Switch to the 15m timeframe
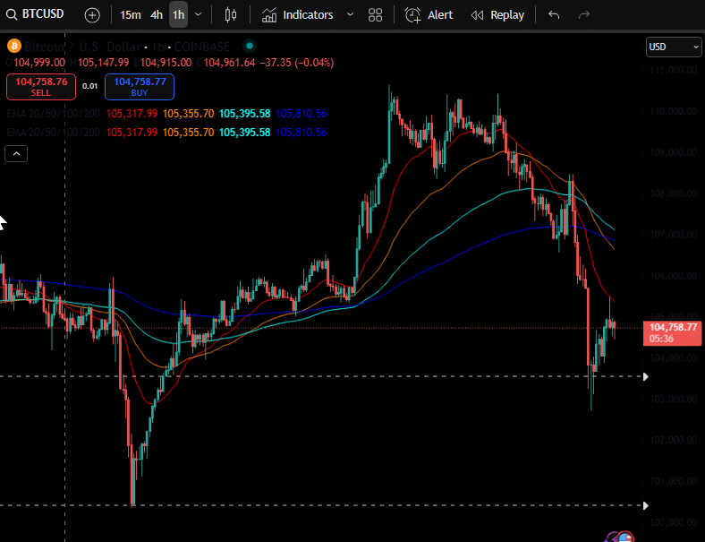This screenshot has height=542, width=705. pos(131,15)
